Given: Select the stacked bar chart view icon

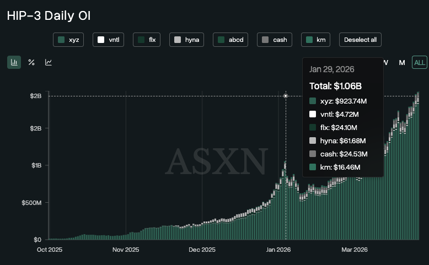Looking at the screenshot, I should coord(14,62).
